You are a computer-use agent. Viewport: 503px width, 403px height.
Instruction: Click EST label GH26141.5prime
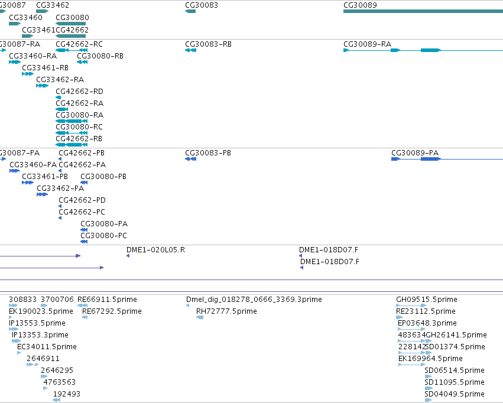pyautogui.click(x=456, y=335)
